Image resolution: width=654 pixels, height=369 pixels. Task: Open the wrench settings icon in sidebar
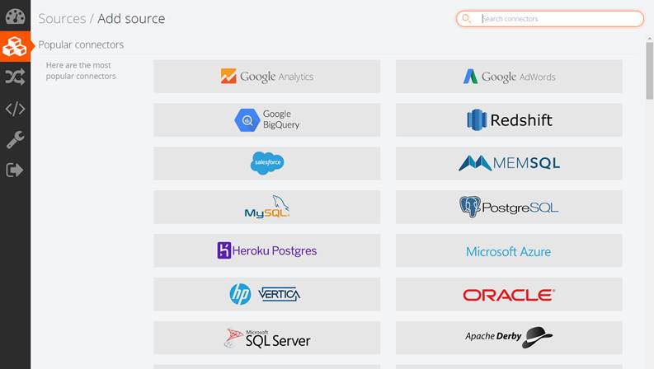[15, 139]
